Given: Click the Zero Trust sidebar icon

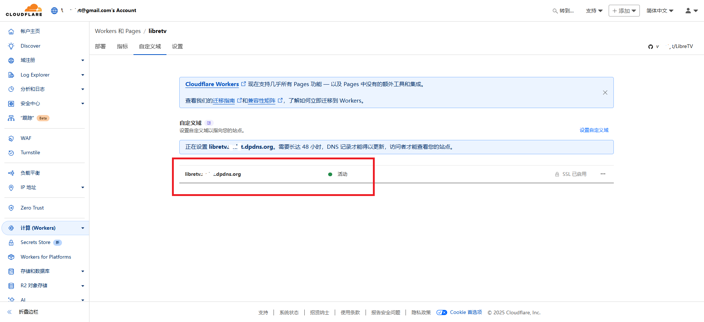Looking at the screenshot, I should coord(11,208).
